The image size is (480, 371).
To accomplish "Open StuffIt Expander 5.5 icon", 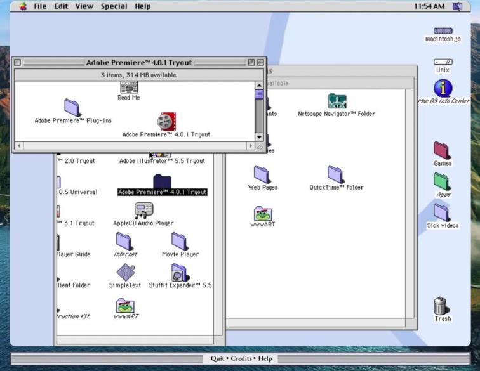I will [x=180, y=273].
